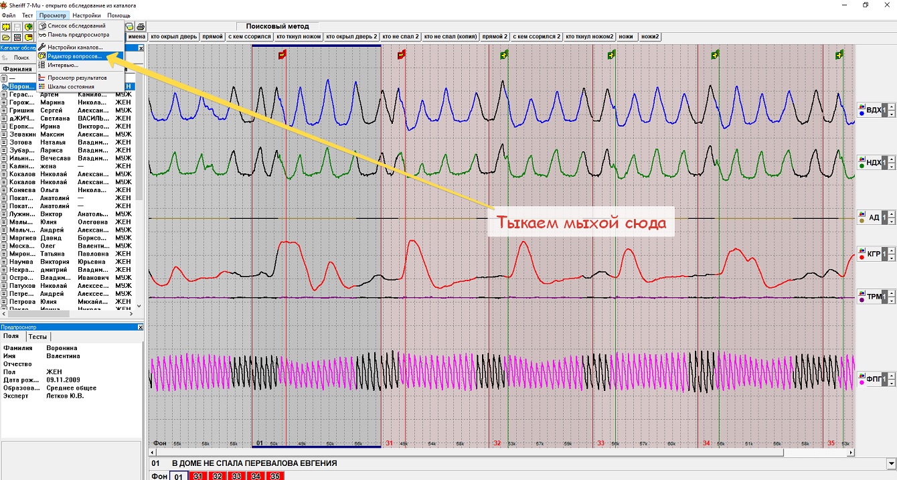Click green flag marker on question 34

[x=715, y=55]
